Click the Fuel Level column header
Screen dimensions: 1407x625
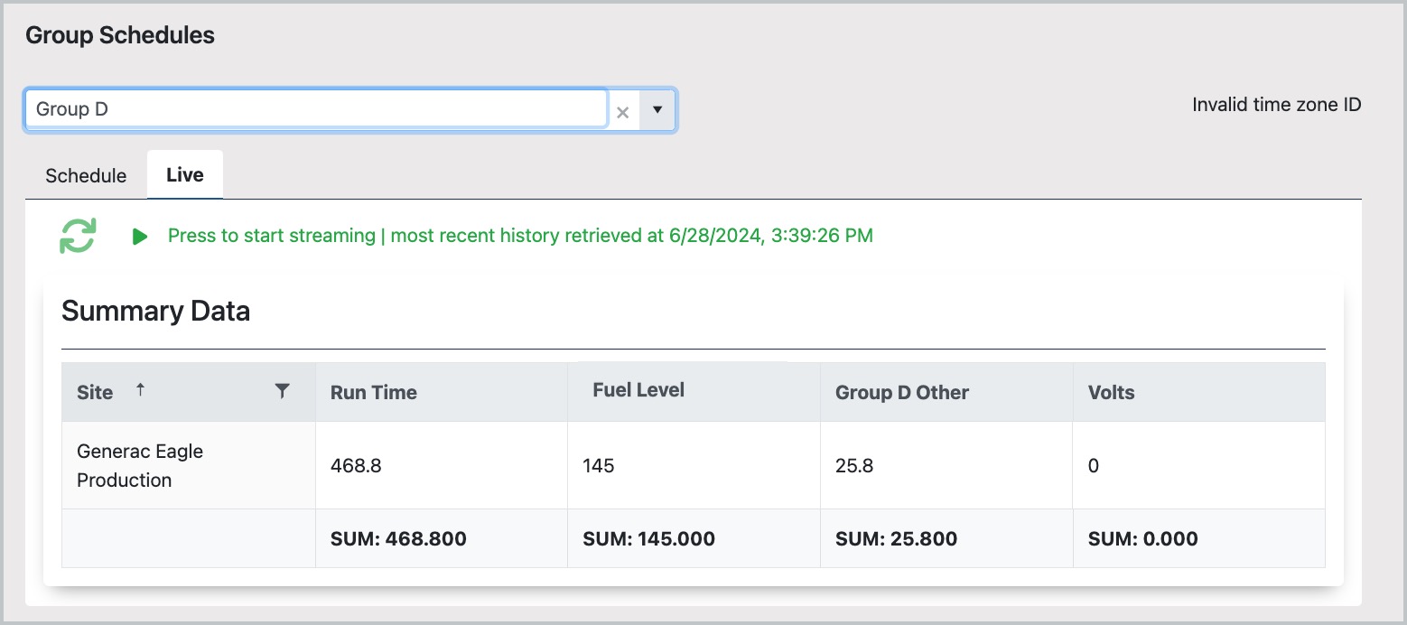click(638, 390)
